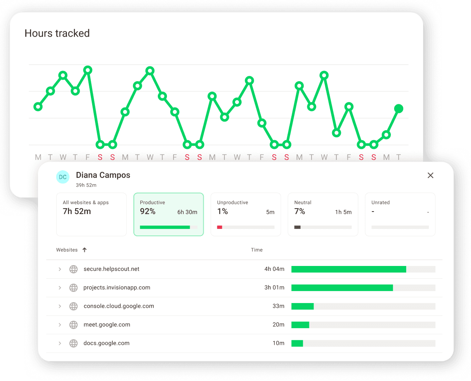This screenshot has width=471, height=381.
Task: Click the globe icon beside console.cloud.google.com
Action: point(74,306)
